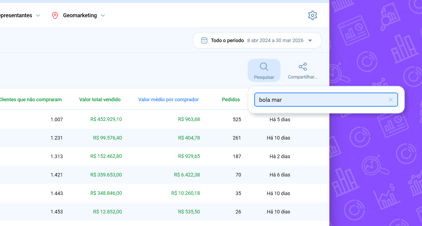The height and width of the screenshot is (226, 422).
Task: Sort by Valor médio por comprador
Action: [x=168, y=100]
